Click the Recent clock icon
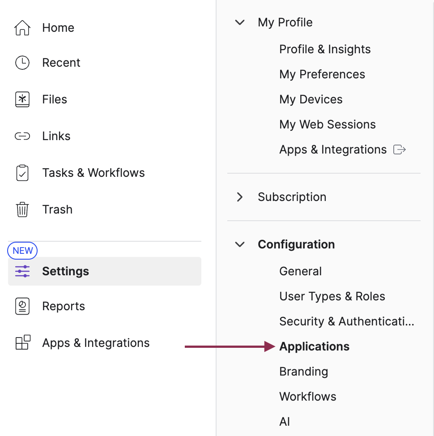 tap(22, 63)
